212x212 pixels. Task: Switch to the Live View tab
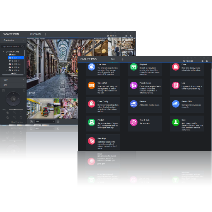[35, 34]
